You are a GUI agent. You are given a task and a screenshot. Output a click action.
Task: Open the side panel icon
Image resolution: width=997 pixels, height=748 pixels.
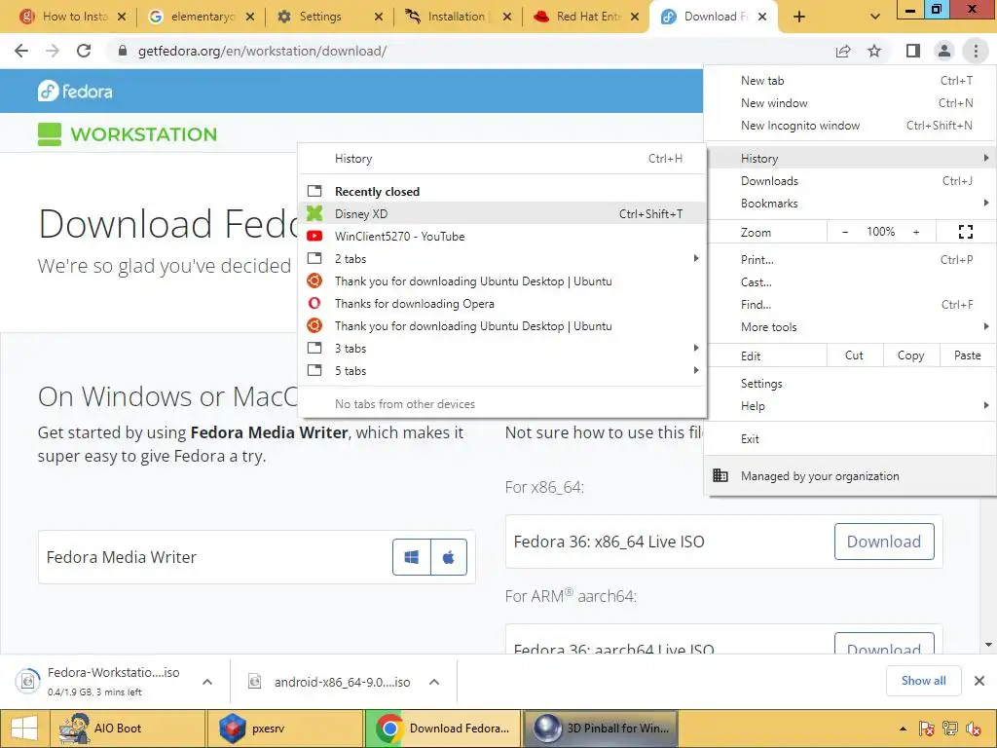[x=913, y=51]
